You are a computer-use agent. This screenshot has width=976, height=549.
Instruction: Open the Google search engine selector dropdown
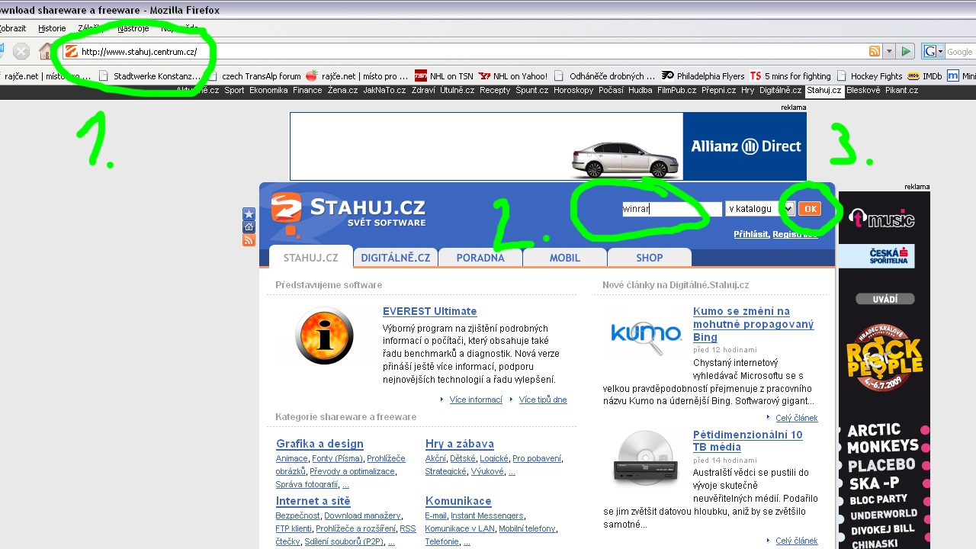(933, 51)
